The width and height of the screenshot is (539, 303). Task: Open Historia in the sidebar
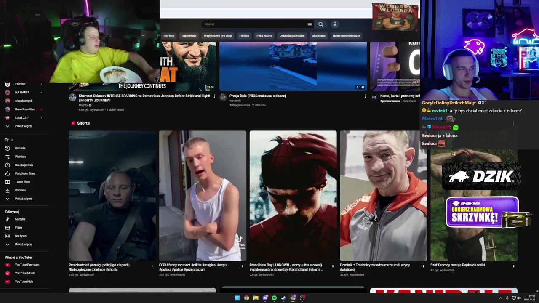(x=20, y=148)
